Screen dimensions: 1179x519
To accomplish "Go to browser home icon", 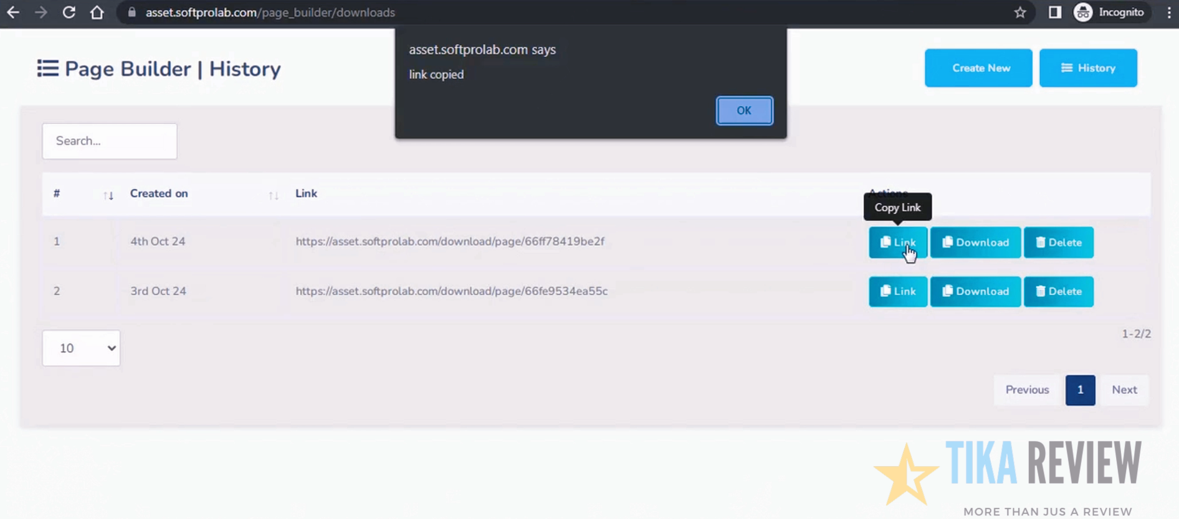I will 97,12.
